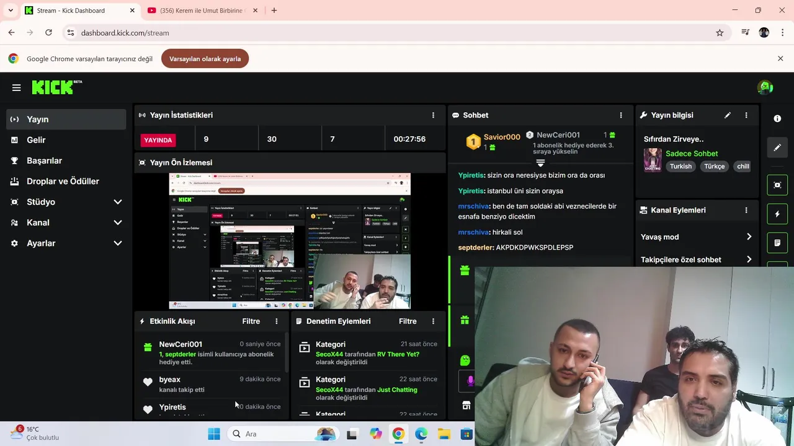Click username septderler in chat

(476, 247)
